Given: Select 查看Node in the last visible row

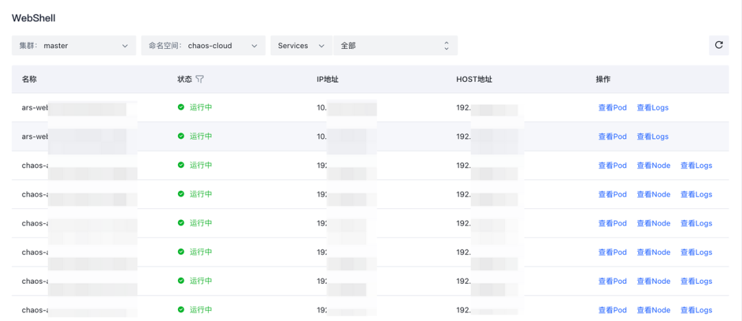Looking at the screenshot, I should pyautogui.click(x=653, y=310).
